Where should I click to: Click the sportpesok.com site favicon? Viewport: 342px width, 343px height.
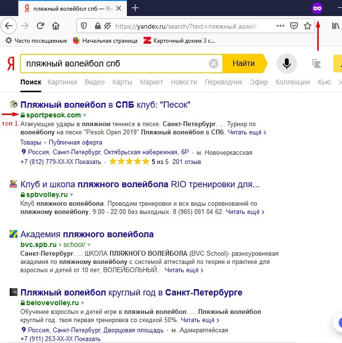coord(14,105)
